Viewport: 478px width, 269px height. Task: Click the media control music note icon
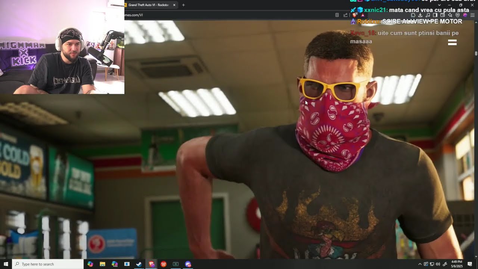coord(428,15)
